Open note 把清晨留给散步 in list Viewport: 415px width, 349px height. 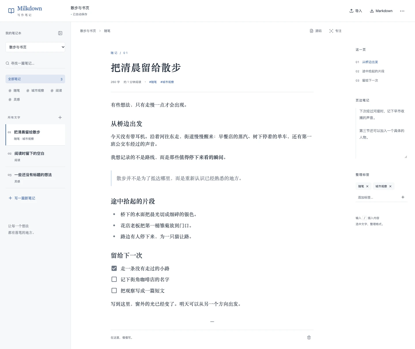(35, 135)
